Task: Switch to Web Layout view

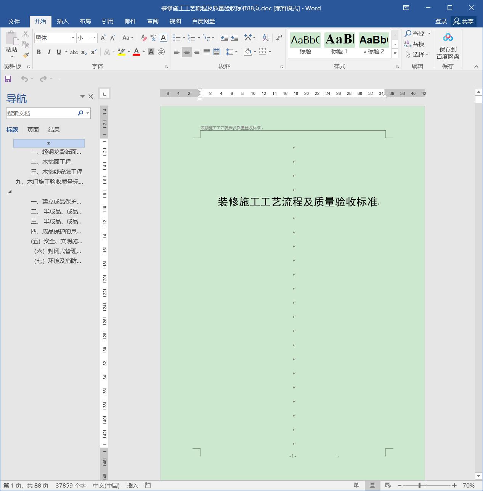Action: [388, 485]
